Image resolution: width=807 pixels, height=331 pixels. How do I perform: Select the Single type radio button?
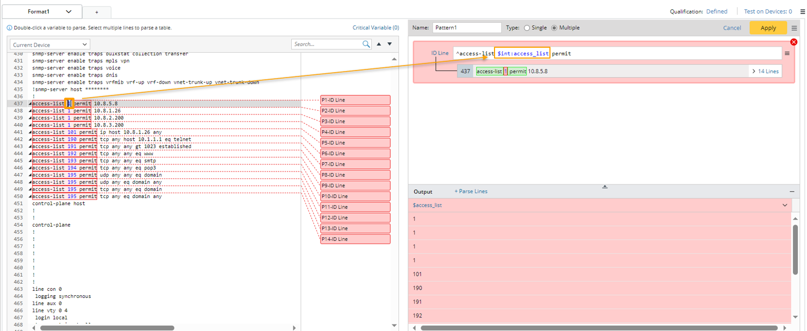click(x=527, y=28)
